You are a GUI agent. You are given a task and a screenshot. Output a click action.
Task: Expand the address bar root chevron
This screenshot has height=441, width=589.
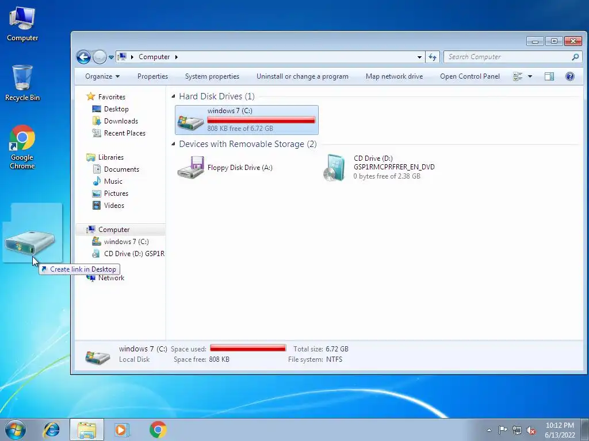[x=132, y=57]
